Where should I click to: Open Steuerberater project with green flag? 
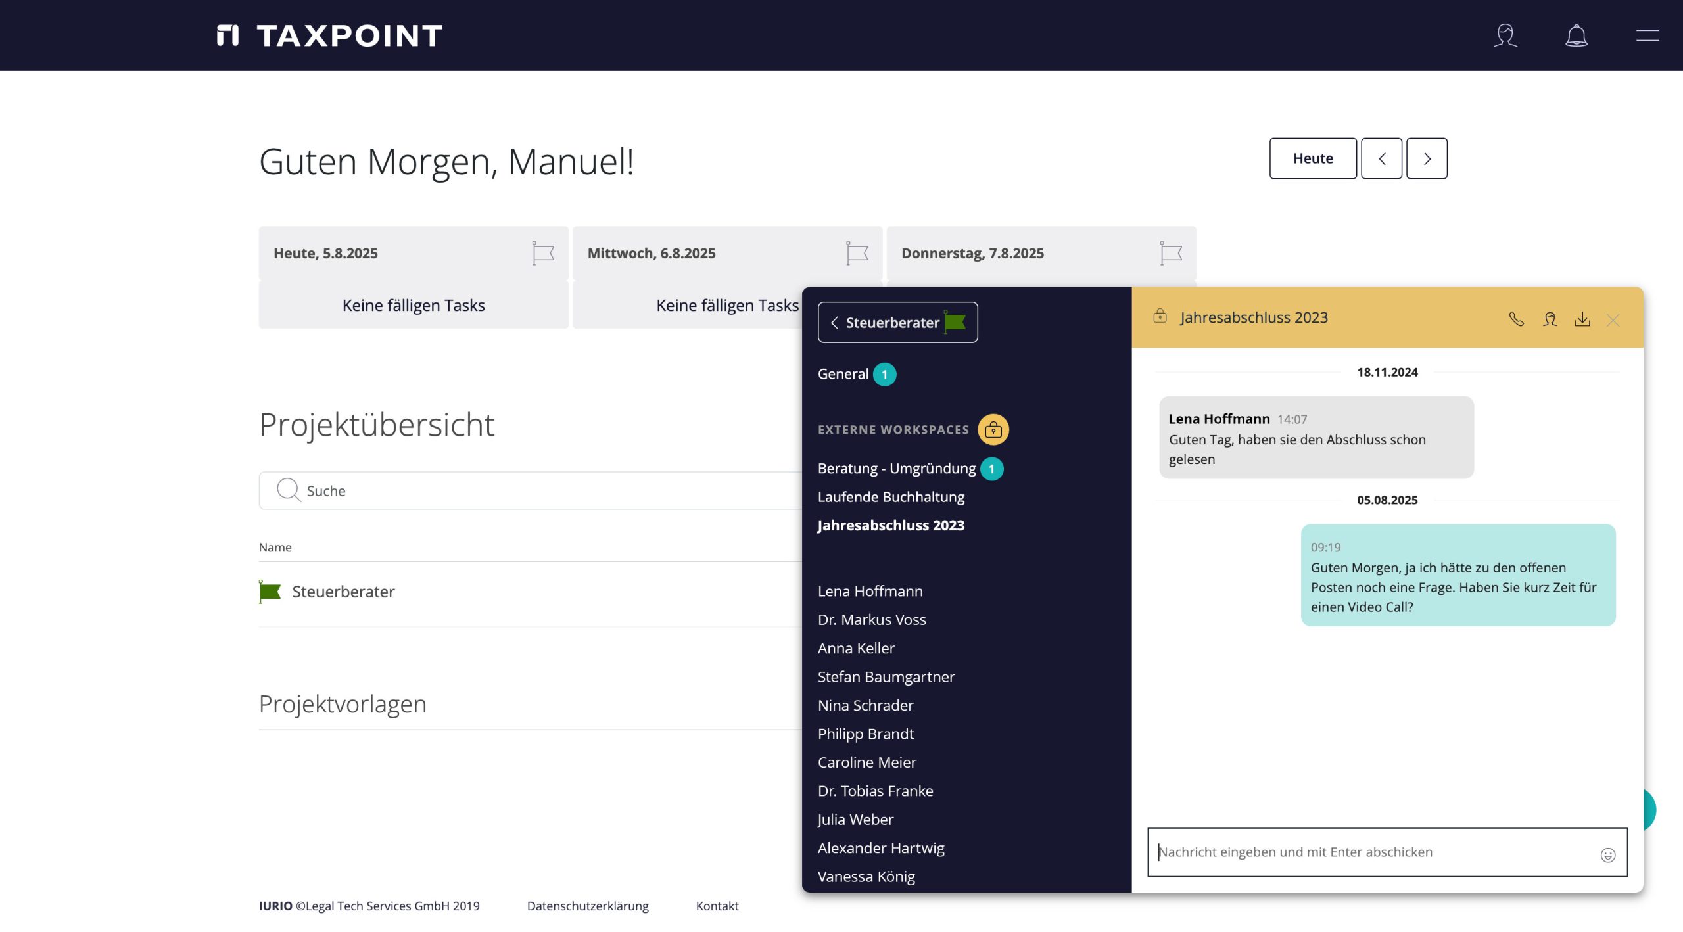pos(343,592)
